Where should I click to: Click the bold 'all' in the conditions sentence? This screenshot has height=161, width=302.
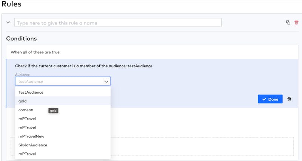[x=25, y=52]
